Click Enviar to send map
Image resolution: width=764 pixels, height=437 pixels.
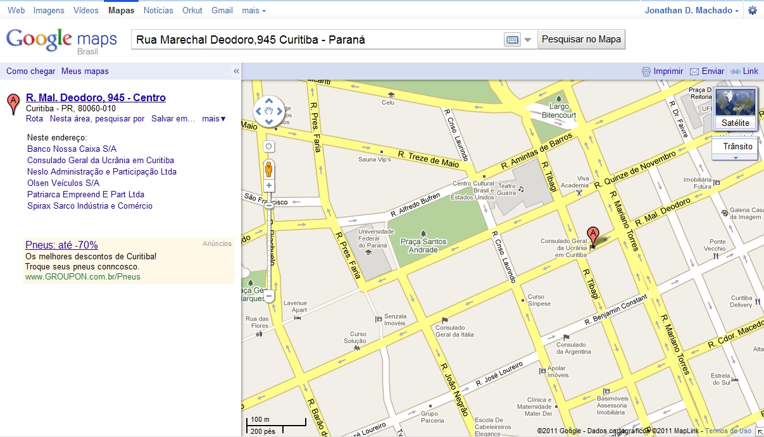(x=707, y=71)
